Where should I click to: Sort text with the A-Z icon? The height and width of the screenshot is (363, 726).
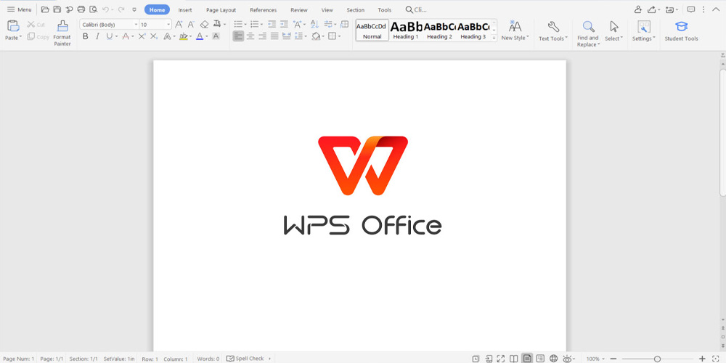(x=314, y=25)
